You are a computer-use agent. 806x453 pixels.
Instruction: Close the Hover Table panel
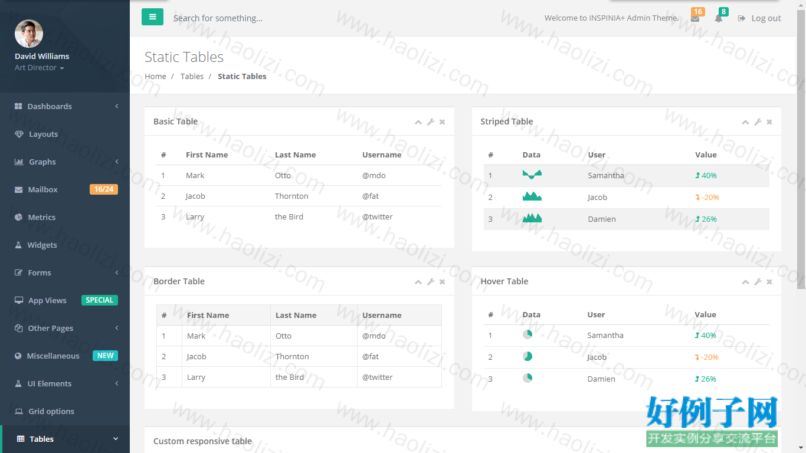click(x=769, y=282)
